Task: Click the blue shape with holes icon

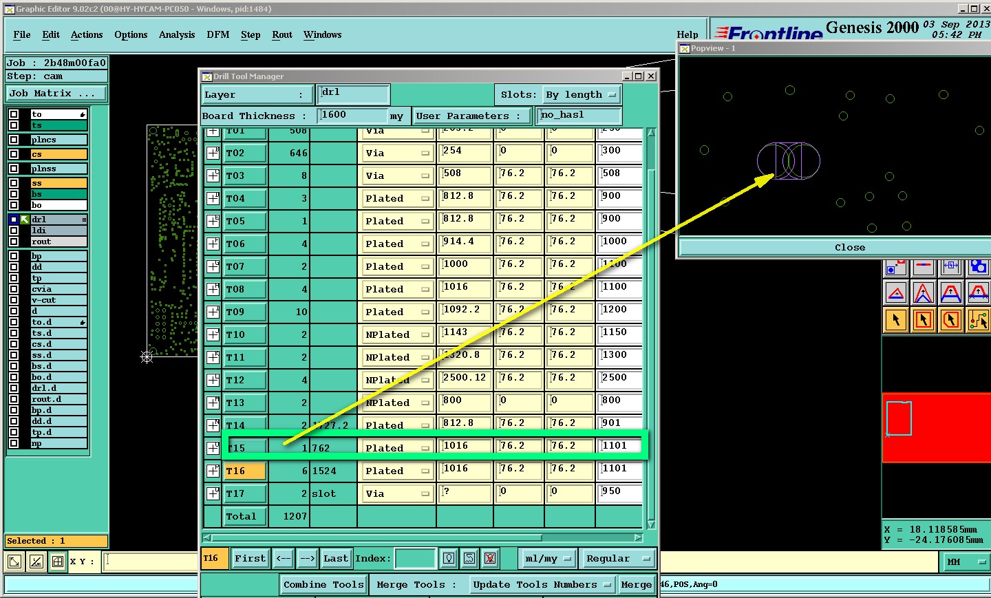Action: (978, 267)
